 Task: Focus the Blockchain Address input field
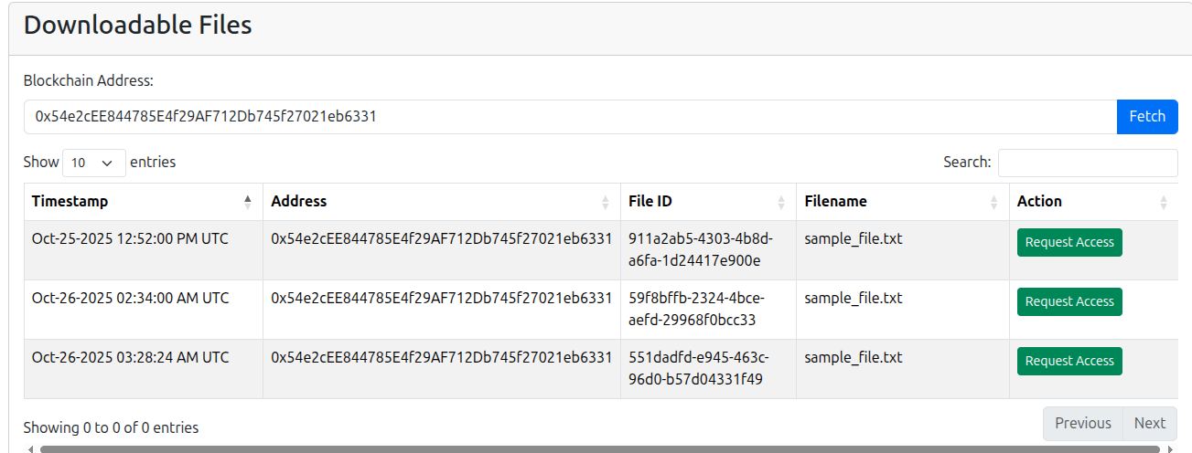click(x=570, y=117)
